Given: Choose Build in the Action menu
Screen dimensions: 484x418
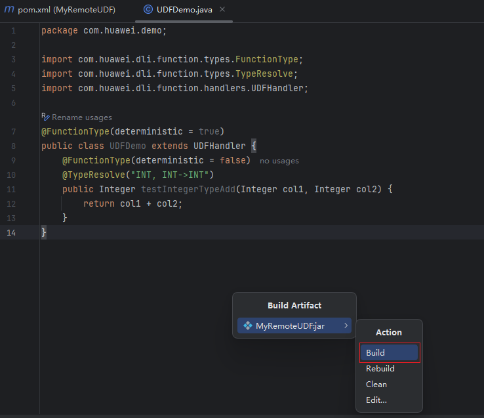Looking at the screenshot, I should 389,352.
